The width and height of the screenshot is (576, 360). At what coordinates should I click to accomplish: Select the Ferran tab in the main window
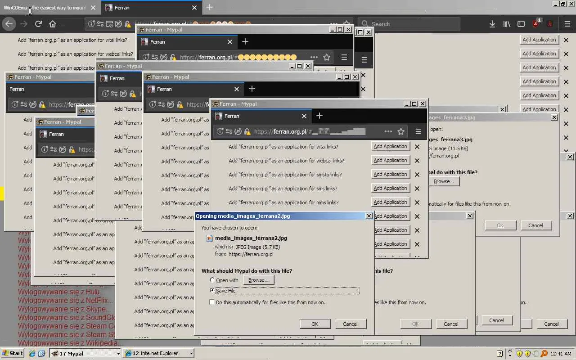click(151, 8)
